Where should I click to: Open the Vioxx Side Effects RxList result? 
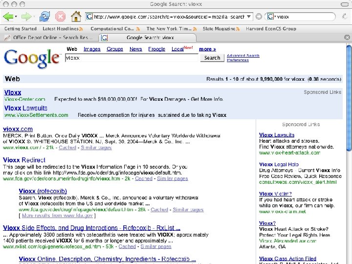[x=91, y=228]
